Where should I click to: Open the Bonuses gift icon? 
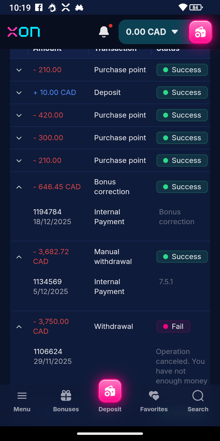66,396
